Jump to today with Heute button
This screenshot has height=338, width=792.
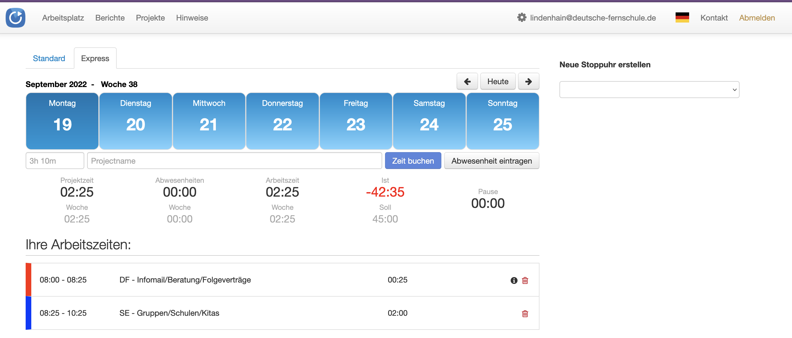point(497,81)
